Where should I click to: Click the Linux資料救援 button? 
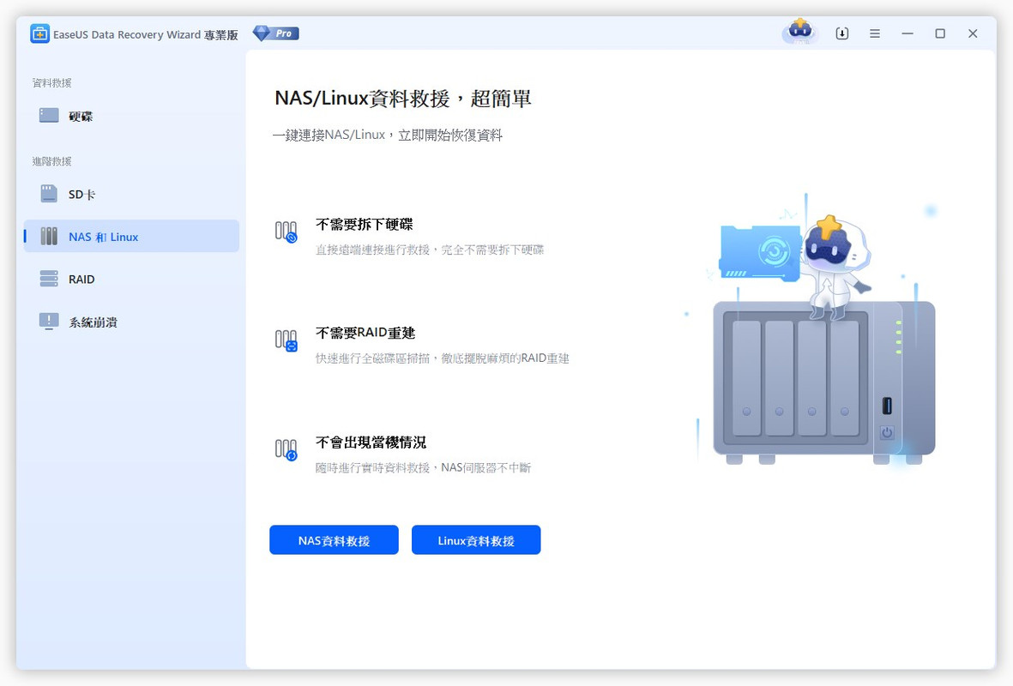click(x=476, y=540)
